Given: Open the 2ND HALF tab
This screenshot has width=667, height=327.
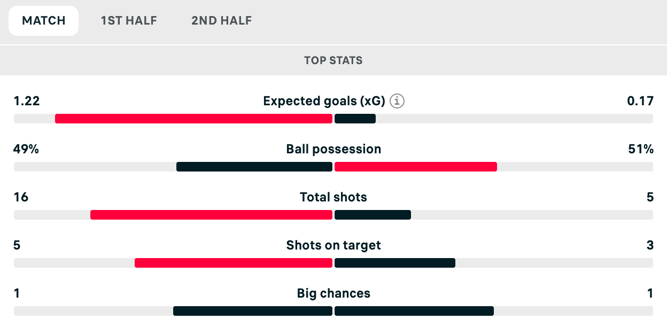Looking at the screenshot, I should (221, 21).
